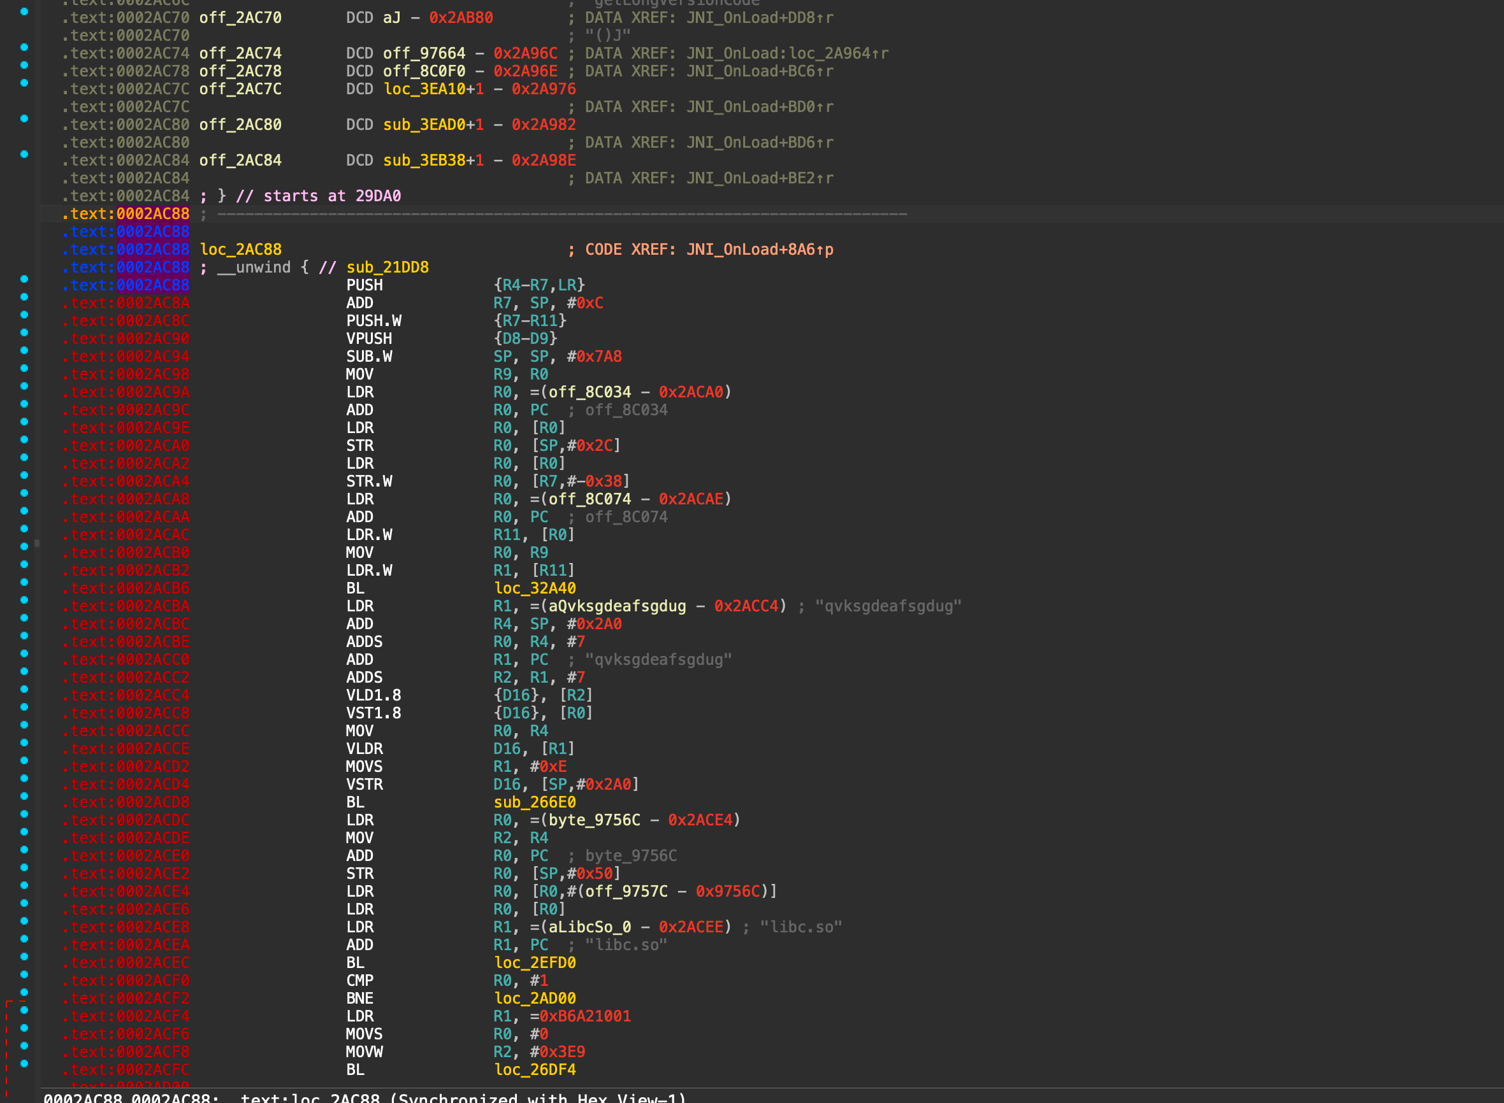Select the loc_2AC88 code label
1504x1103 pixels.
point(240,250)
